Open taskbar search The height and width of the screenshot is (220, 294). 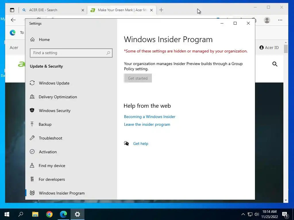21,214
